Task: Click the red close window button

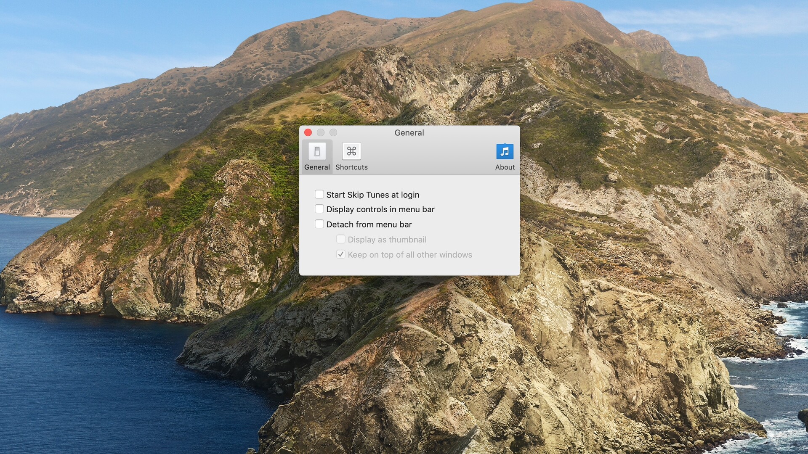Action: point(308,132)
